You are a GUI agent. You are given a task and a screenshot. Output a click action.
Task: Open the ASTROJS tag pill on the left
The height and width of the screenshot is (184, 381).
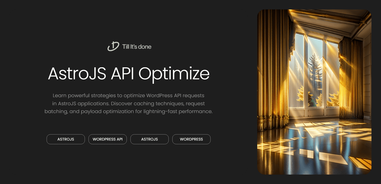coord(66,139)
